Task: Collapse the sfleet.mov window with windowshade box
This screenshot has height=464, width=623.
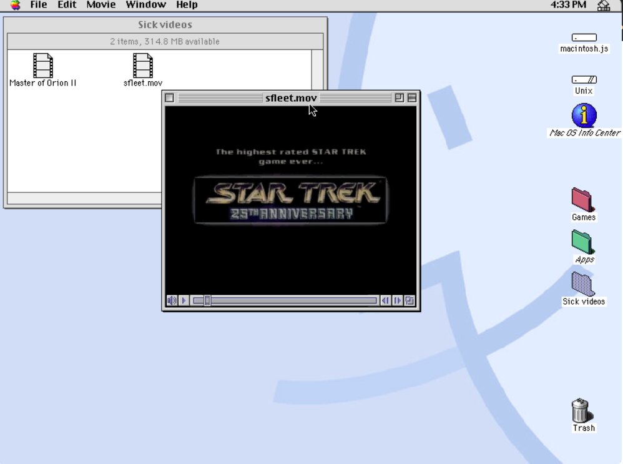Action: tap(412, 98)
